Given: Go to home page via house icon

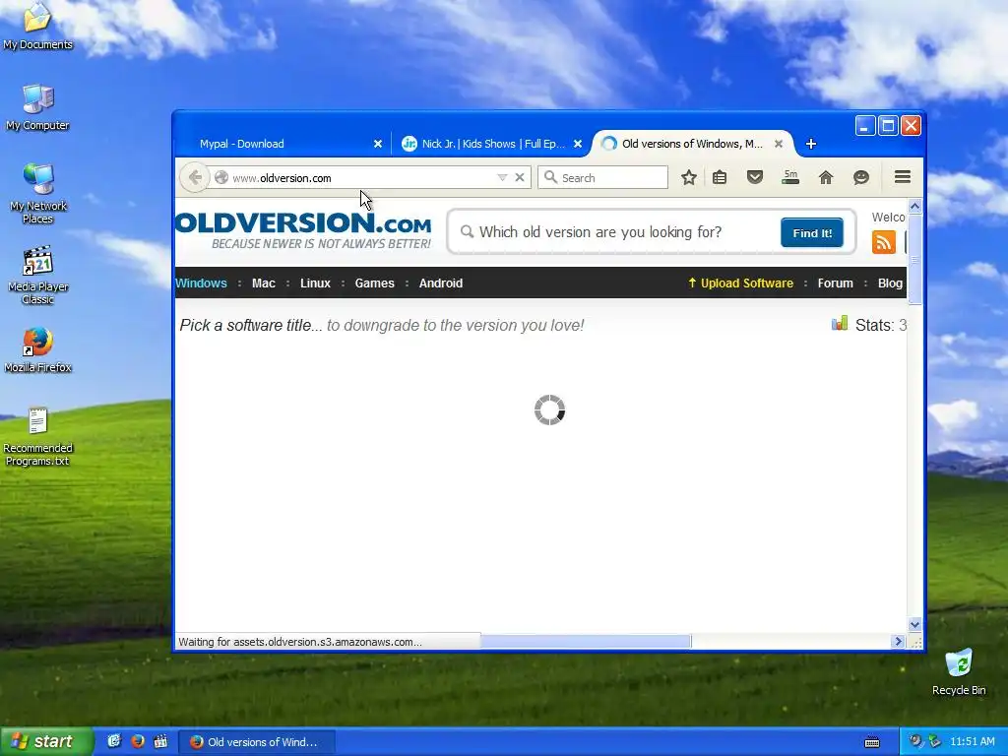Looking at the screenshot, I should [x=826, y=177].
